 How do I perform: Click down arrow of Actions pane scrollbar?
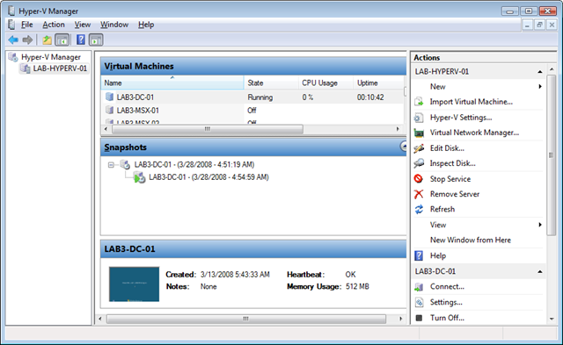(x=552, y=319)
